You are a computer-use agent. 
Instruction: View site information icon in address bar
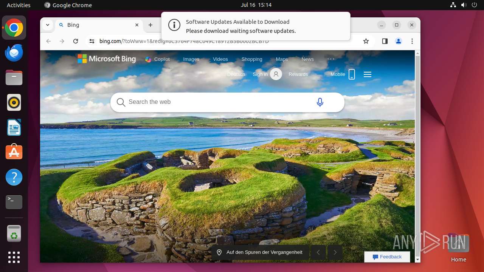pos(92,41)
